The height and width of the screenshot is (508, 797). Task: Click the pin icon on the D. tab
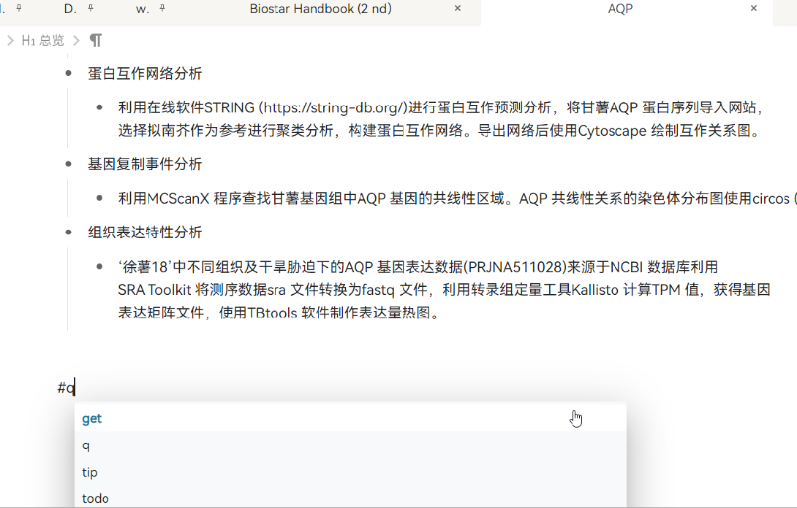(x=91, y=8)
